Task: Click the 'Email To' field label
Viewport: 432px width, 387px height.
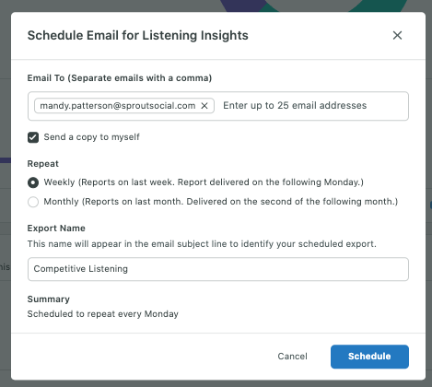Action: click(120, 78)
